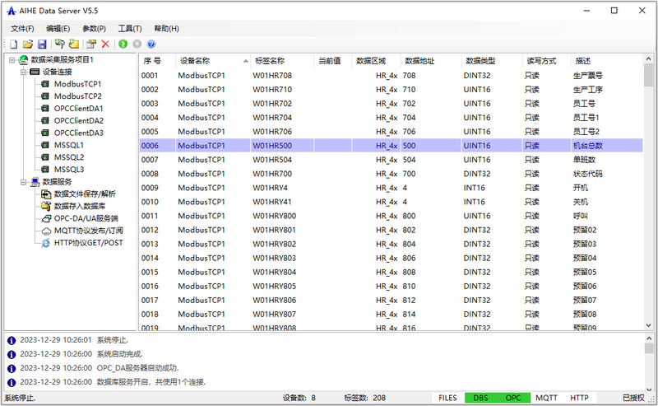
Task: Click the MSSQL2 device icon
Action: coord(45,157)
